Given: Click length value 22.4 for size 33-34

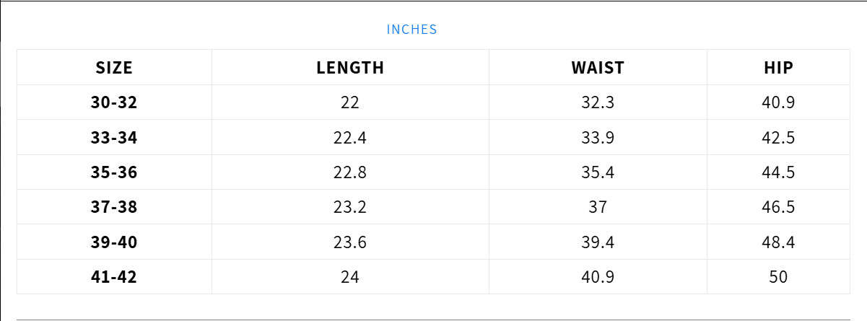Looking at the screenshot, I should pyautogui.click(x=350, y=138).
